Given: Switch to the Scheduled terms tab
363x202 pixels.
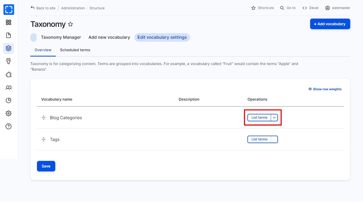Looking at the screenshot, I should [x=75, y=50].
